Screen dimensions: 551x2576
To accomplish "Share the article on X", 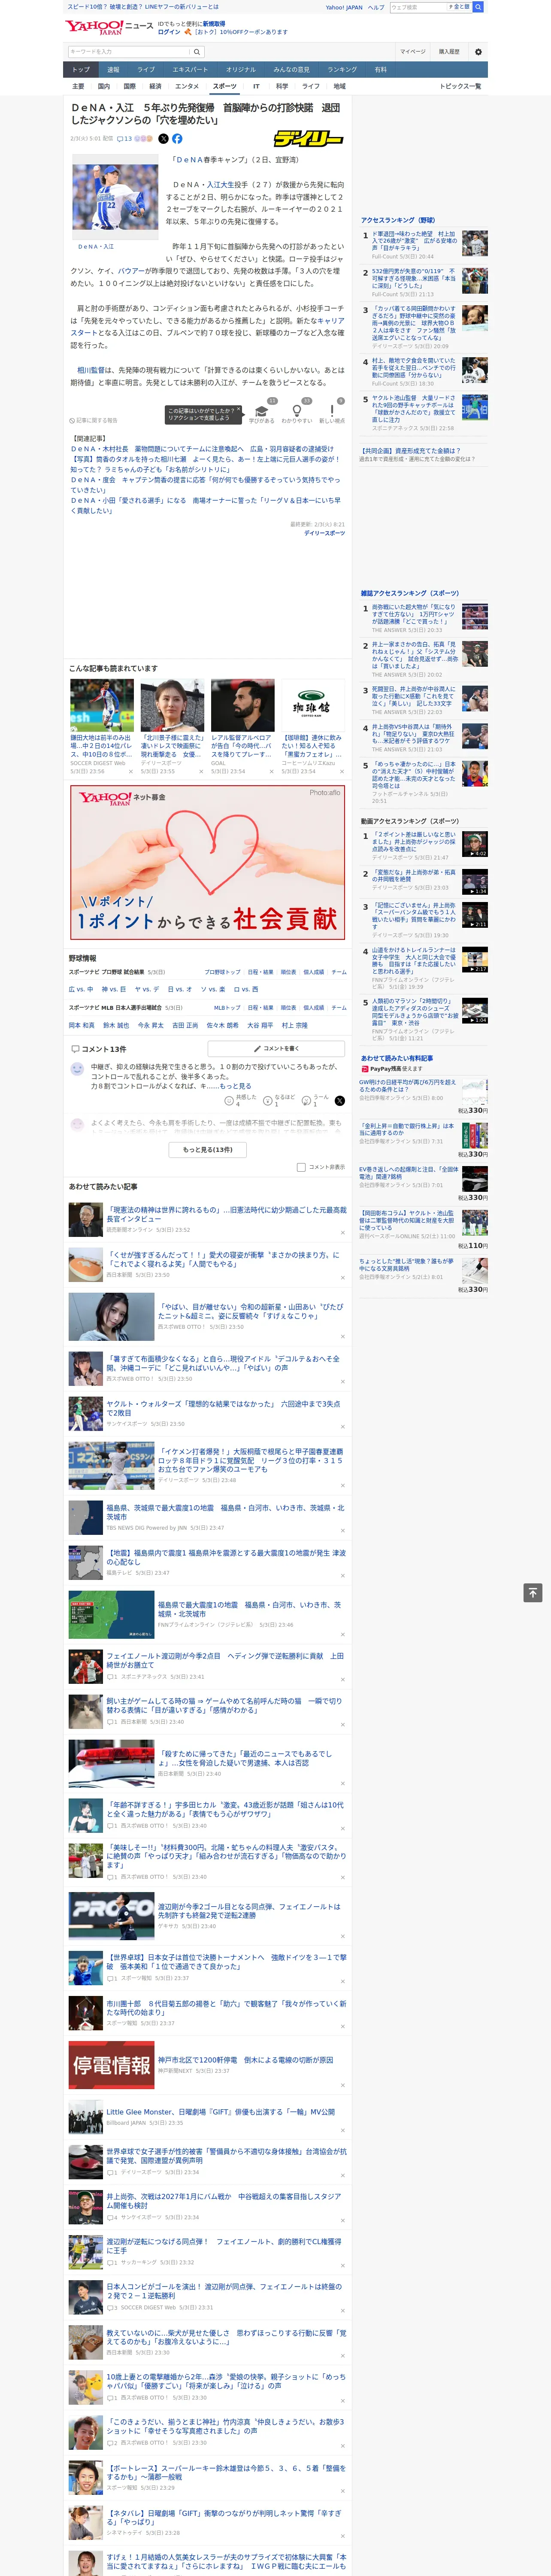I will click(163, 139).
